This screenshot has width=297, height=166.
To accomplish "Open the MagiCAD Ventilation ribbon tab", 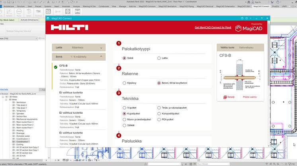I will click(x=168, y=6).
